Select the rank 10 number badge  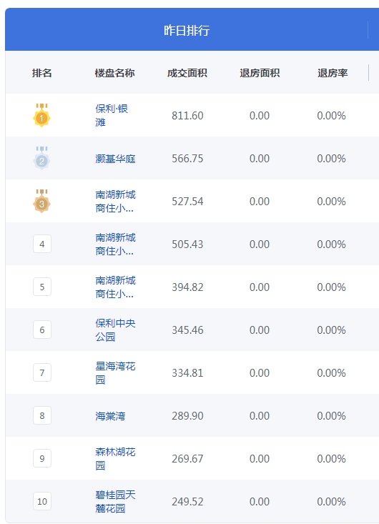(x=42, y=501)
